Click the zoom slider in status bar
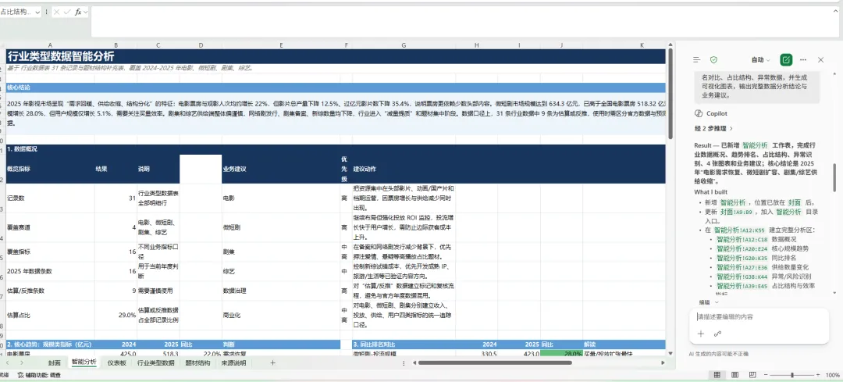The image size is (843, 382). pyautogui.click(x=792, y=375)
